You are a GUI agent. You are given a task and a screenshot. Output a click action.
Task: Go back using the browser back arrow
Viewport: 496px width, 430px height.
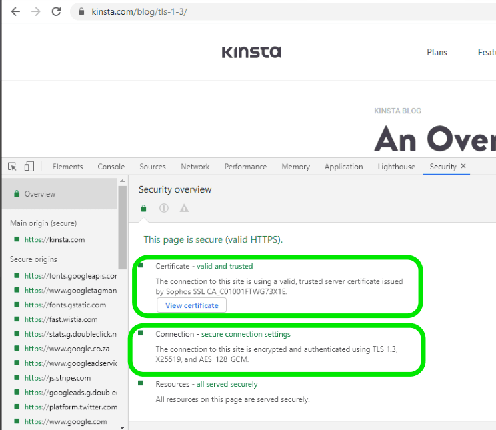tap(15, 12)
